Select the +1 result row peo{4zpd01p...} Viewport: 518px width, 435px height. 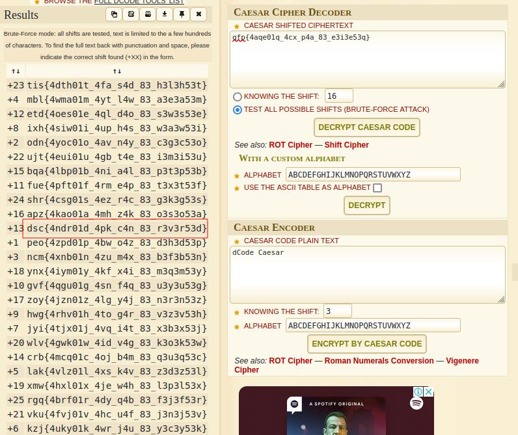[x=107, y=243]
